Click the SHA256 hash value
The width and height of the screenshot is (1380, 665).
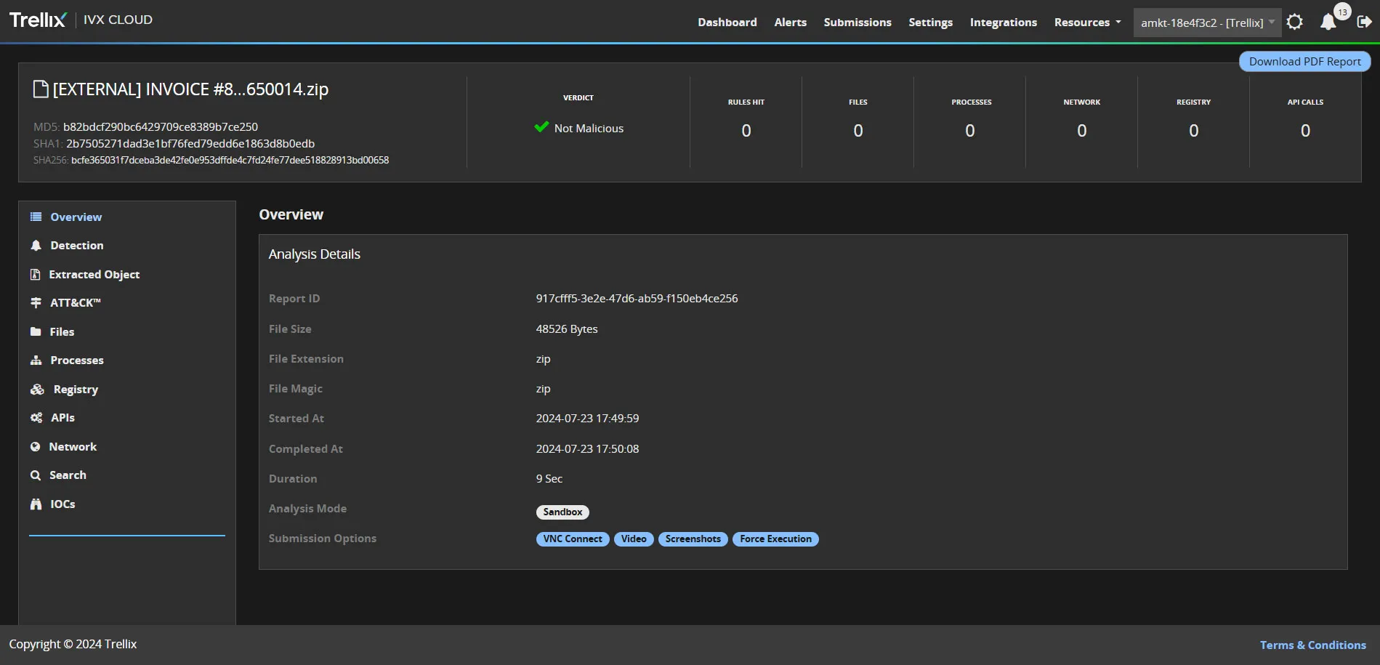230,160
